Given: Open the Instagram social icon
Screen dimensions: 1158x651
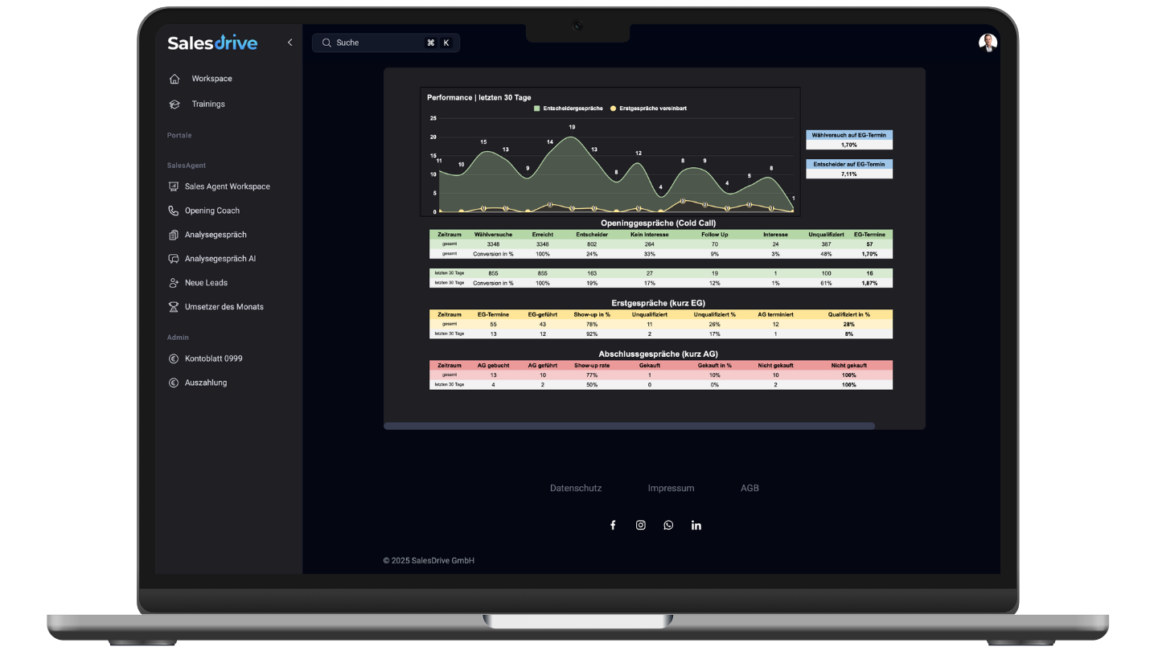Looking at the screenshot, I should 641,525.
